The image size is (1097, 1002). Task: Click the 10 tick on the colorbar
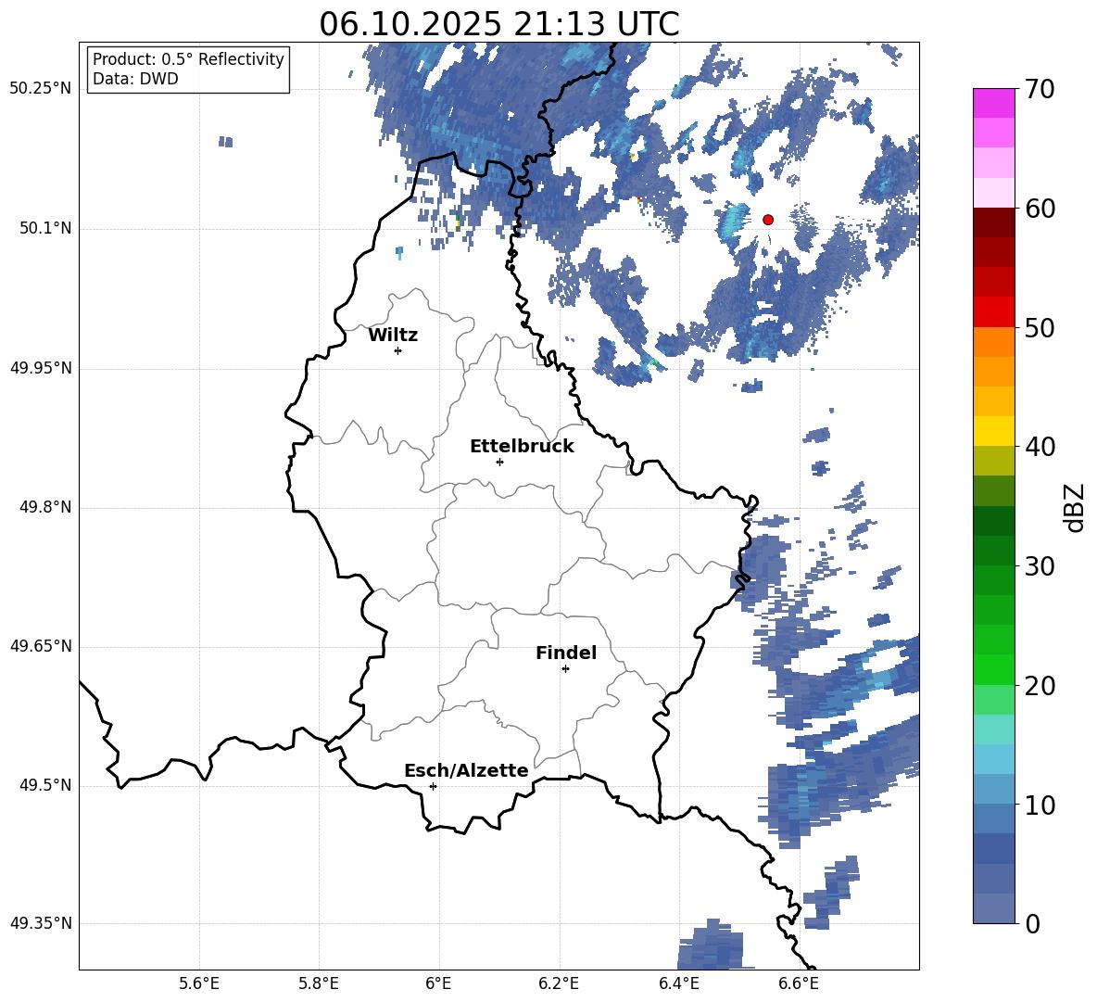click(1040, 805)
